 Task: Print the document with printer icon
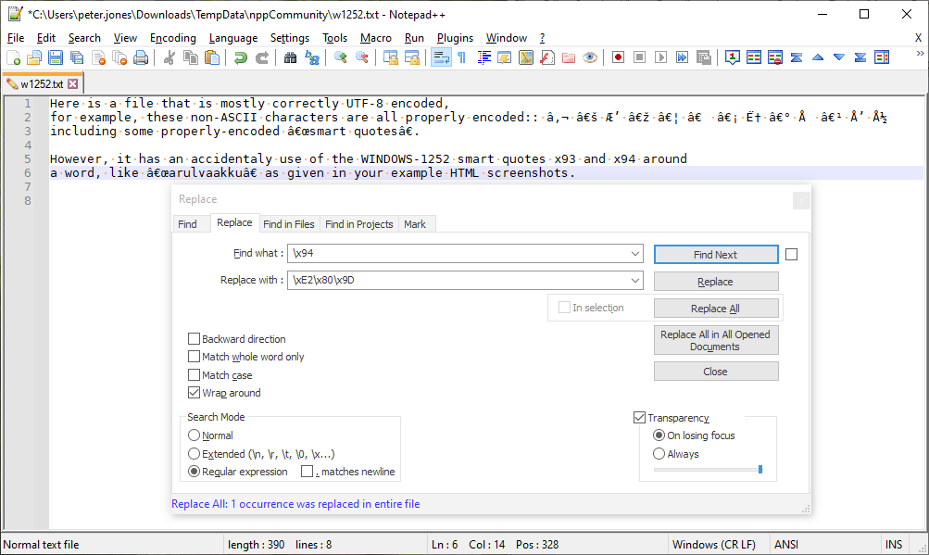(x=141, y=57)
